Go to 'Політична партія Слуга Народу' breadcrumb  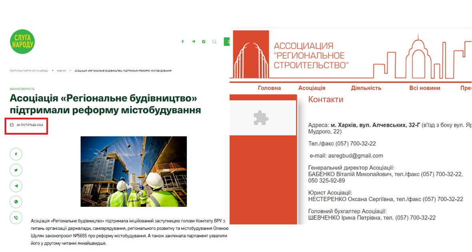click(x=29, y=71)
